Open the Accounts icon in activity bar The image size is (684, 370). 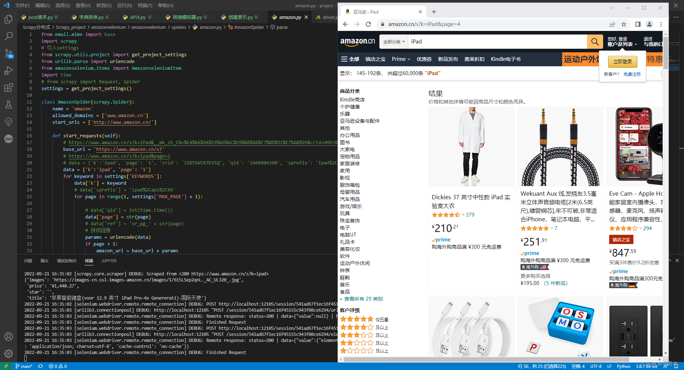9,337
